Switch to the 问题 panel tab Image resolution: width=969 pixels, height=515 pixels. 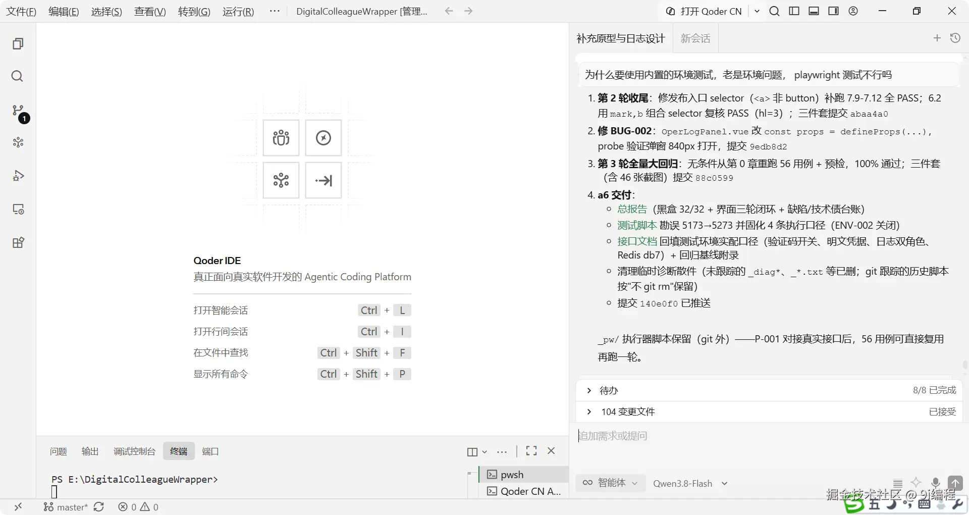point(59,451)
